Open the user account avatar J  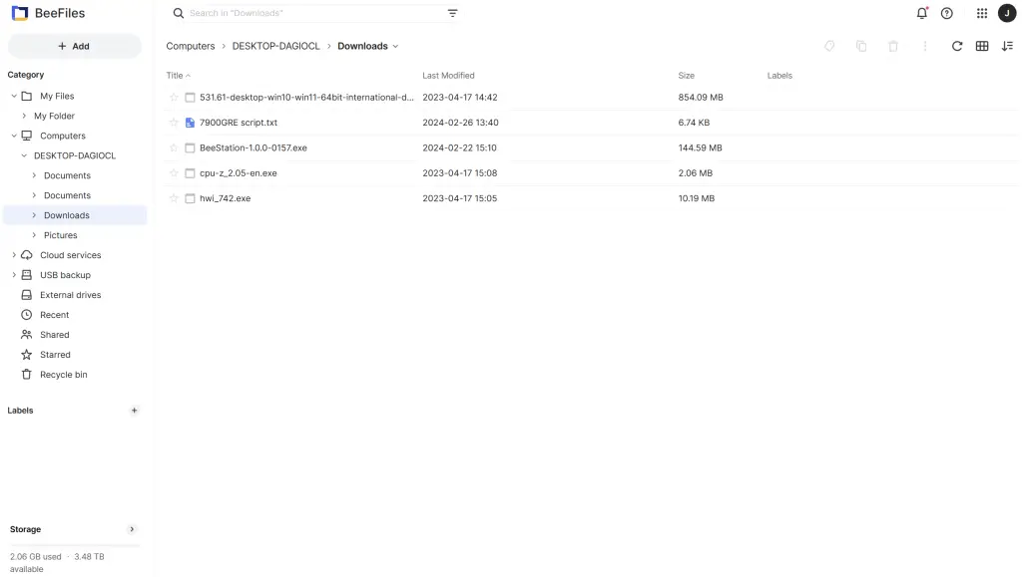coord(1006,13)
